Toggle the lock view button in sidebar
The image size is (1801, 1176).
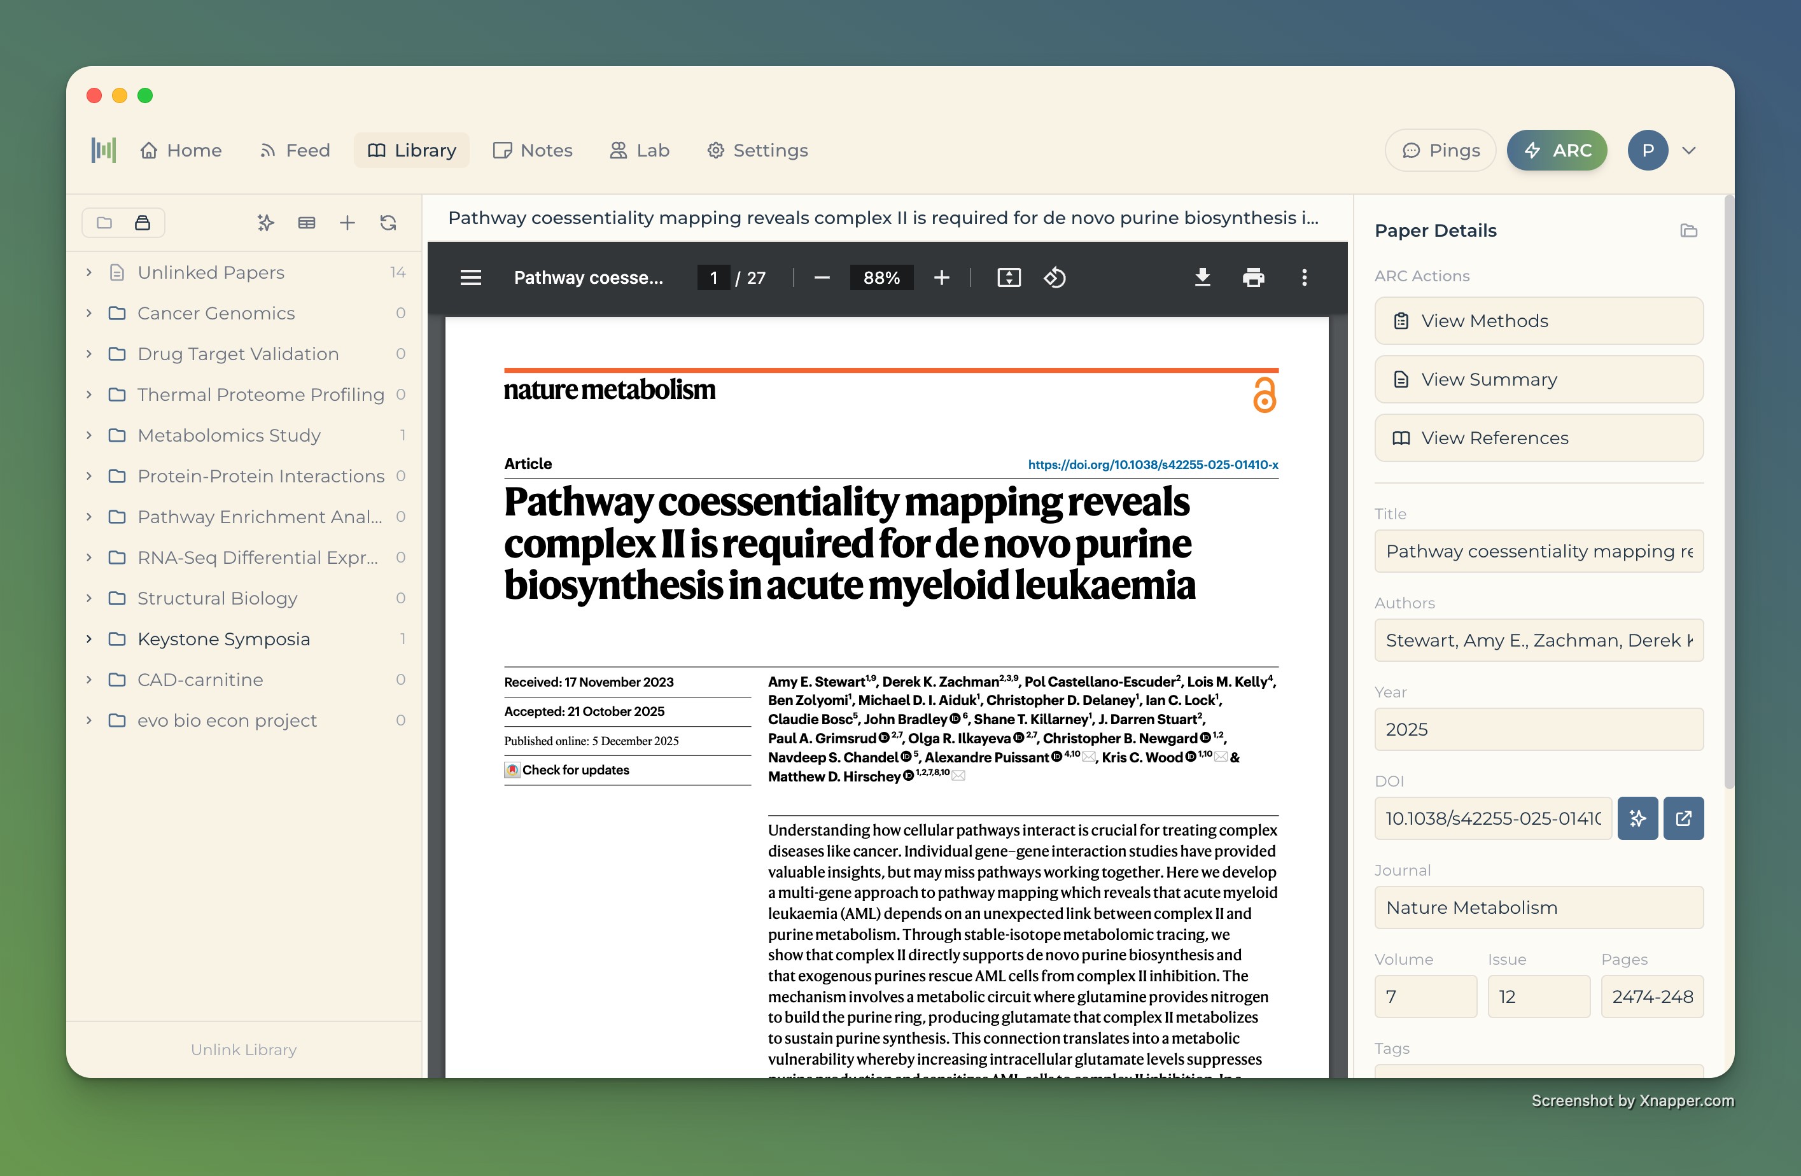(x=143, y=223)
